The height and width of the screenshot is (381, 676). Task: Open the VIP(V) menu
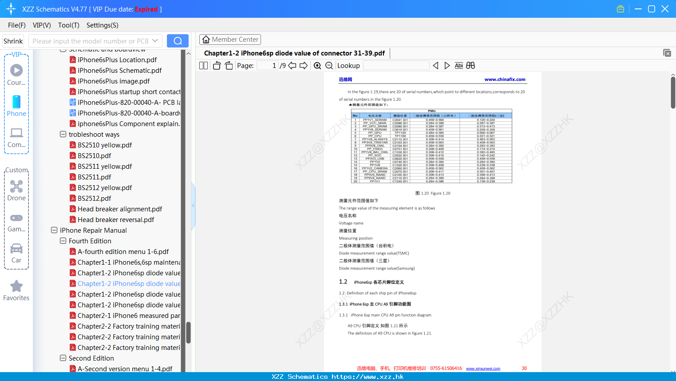[x=42, y=25]
